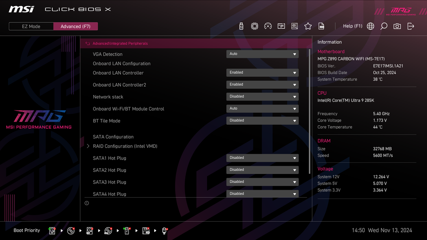The width and height of the screenshot is (427, 240).
Task: Click the profile card icon in toolbar
Action: click(281, 26)
